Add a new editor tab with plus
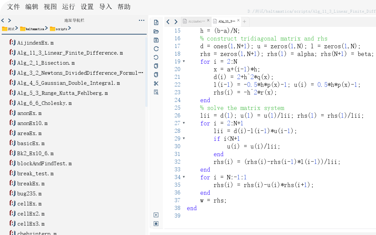This screenshot has height=235, width=376. tap(244, 21)
